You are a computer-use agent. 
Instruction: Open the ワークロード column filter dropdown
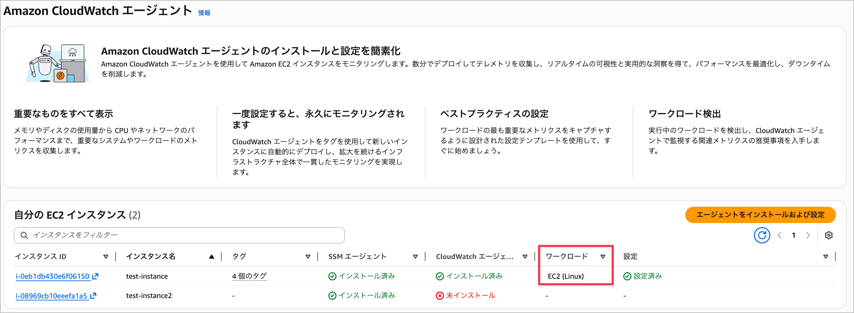(604, 257)
